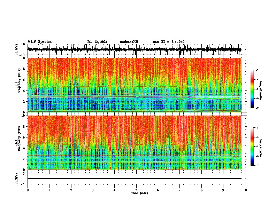Click the "-7" label on the ch.1 color bar
Screen dimensions: 276x213
257,108
